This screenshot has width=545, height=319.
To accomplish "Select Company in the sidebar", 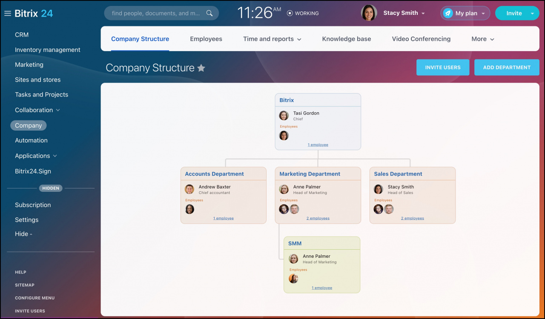I will (29, 125).
